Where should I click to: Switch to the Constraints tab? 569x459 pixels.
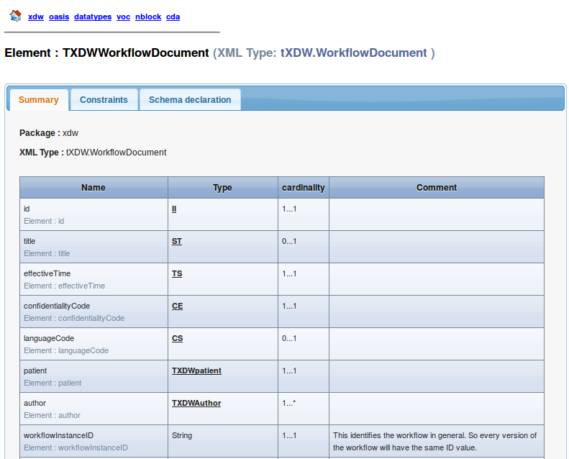104,100
